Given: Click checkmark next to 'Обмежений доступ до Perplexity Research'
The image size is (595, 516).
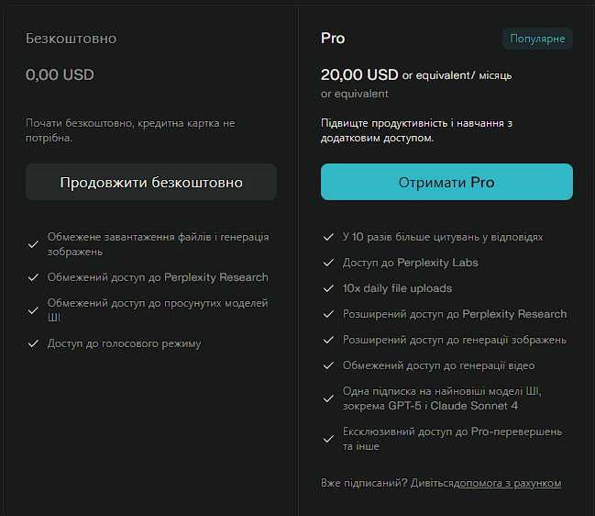Looking at the screenshot, I should 33,277.
